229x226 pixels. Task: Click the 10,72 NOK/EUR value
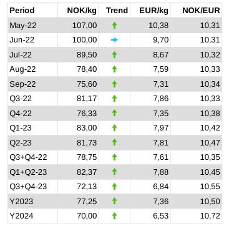click(x=210, y=216)
